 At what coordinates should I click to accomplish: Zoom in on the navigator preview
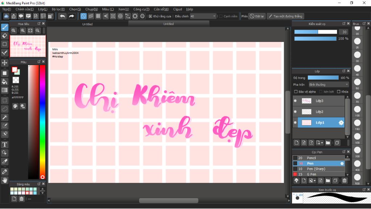23,30
